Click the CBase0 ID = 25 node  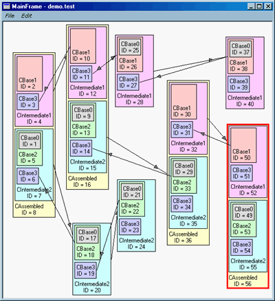pyautogui.click(x=130, y=47)
